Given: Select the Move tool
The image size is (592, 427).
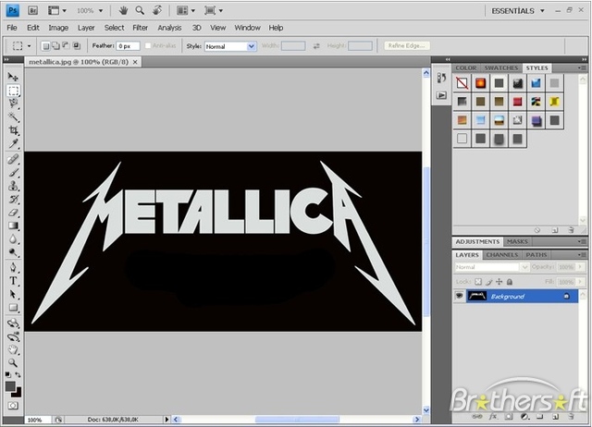Looking at the screenshot, I should click(13, 77).
